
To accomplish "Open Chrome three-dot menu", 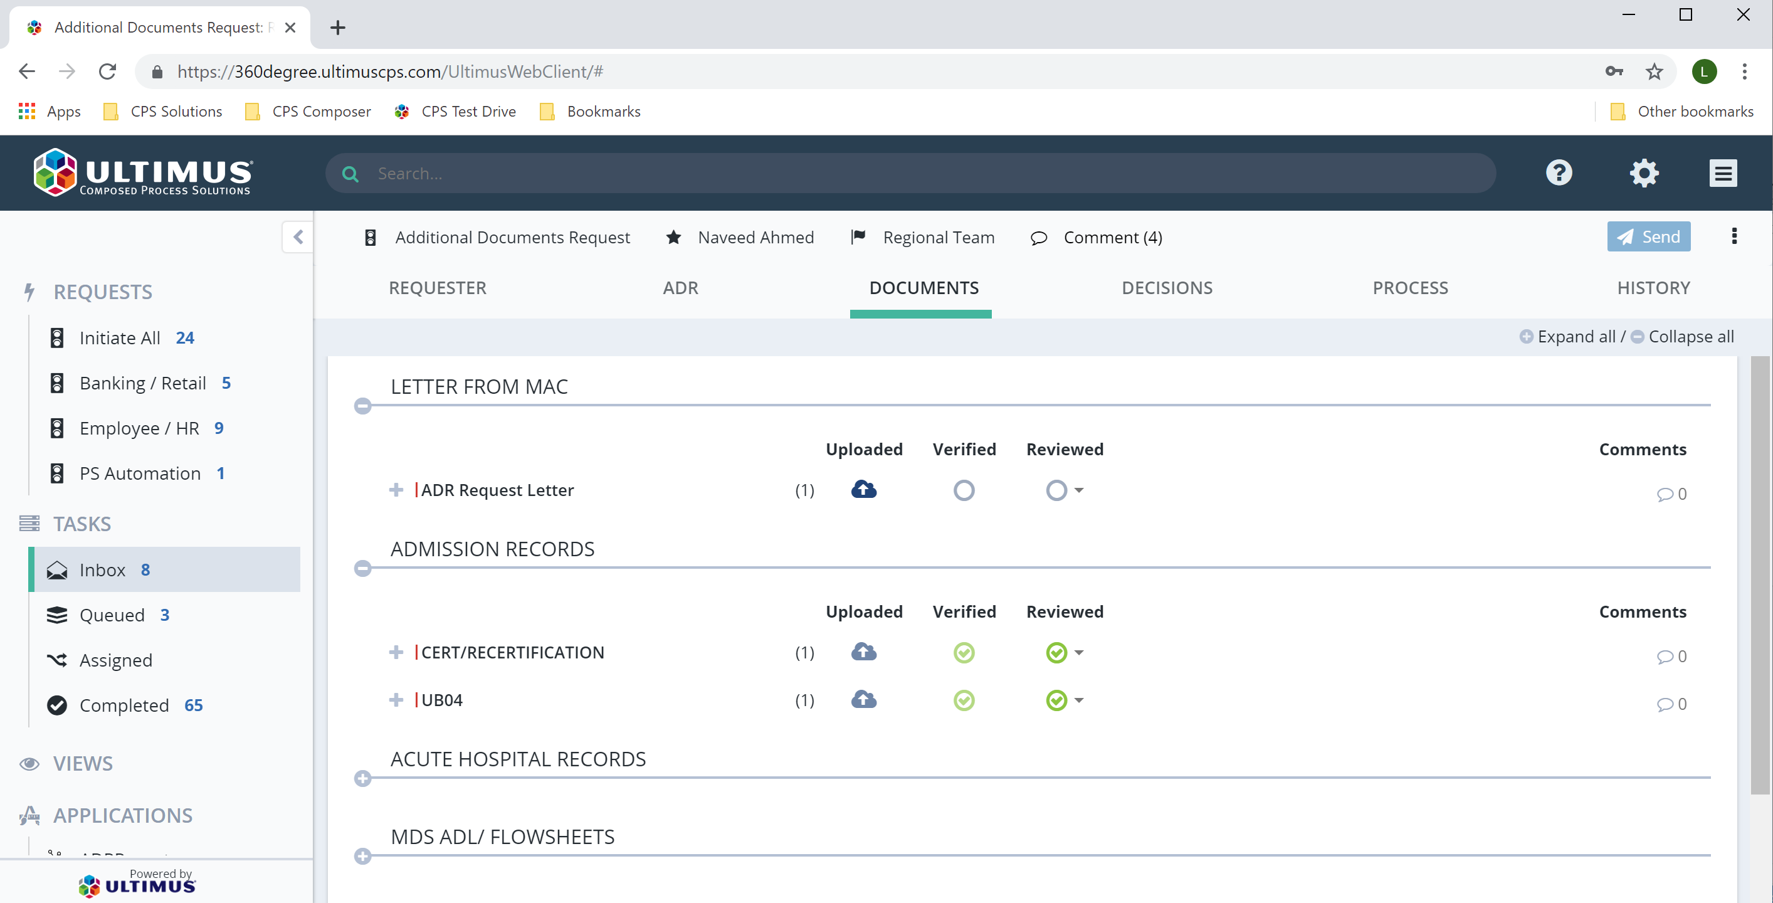I will (x=1744, y=71).
